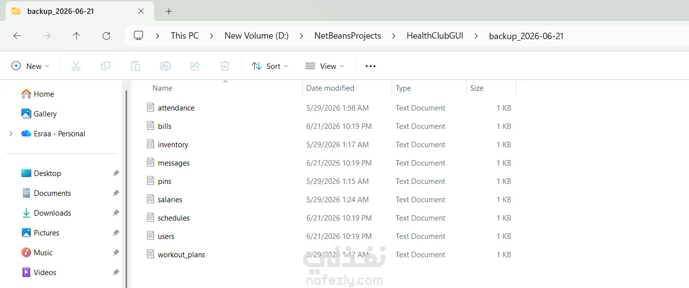Viewport: 689px width, 288px height.
Task: Click backup_2026-06-21 in address bar
Action: coord(526,36)
